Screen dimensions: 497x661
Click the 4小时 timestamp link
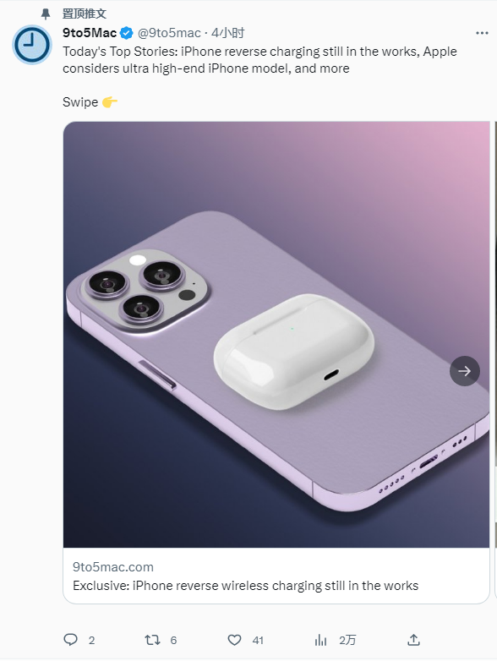coord(227,33)
